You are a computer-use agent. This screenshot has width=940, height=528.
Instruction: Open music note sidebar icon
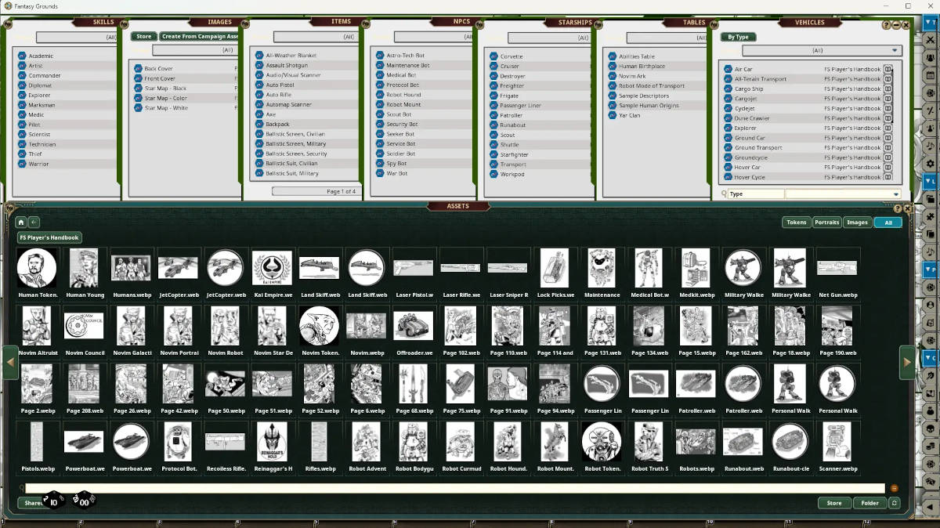tap(931, 146)
